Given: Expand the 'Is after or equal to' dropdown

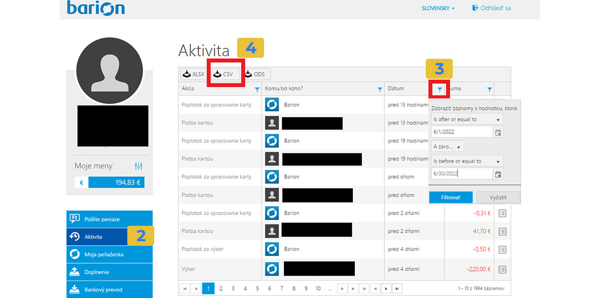Looking at the screenshot, I should tap(467, 120).
